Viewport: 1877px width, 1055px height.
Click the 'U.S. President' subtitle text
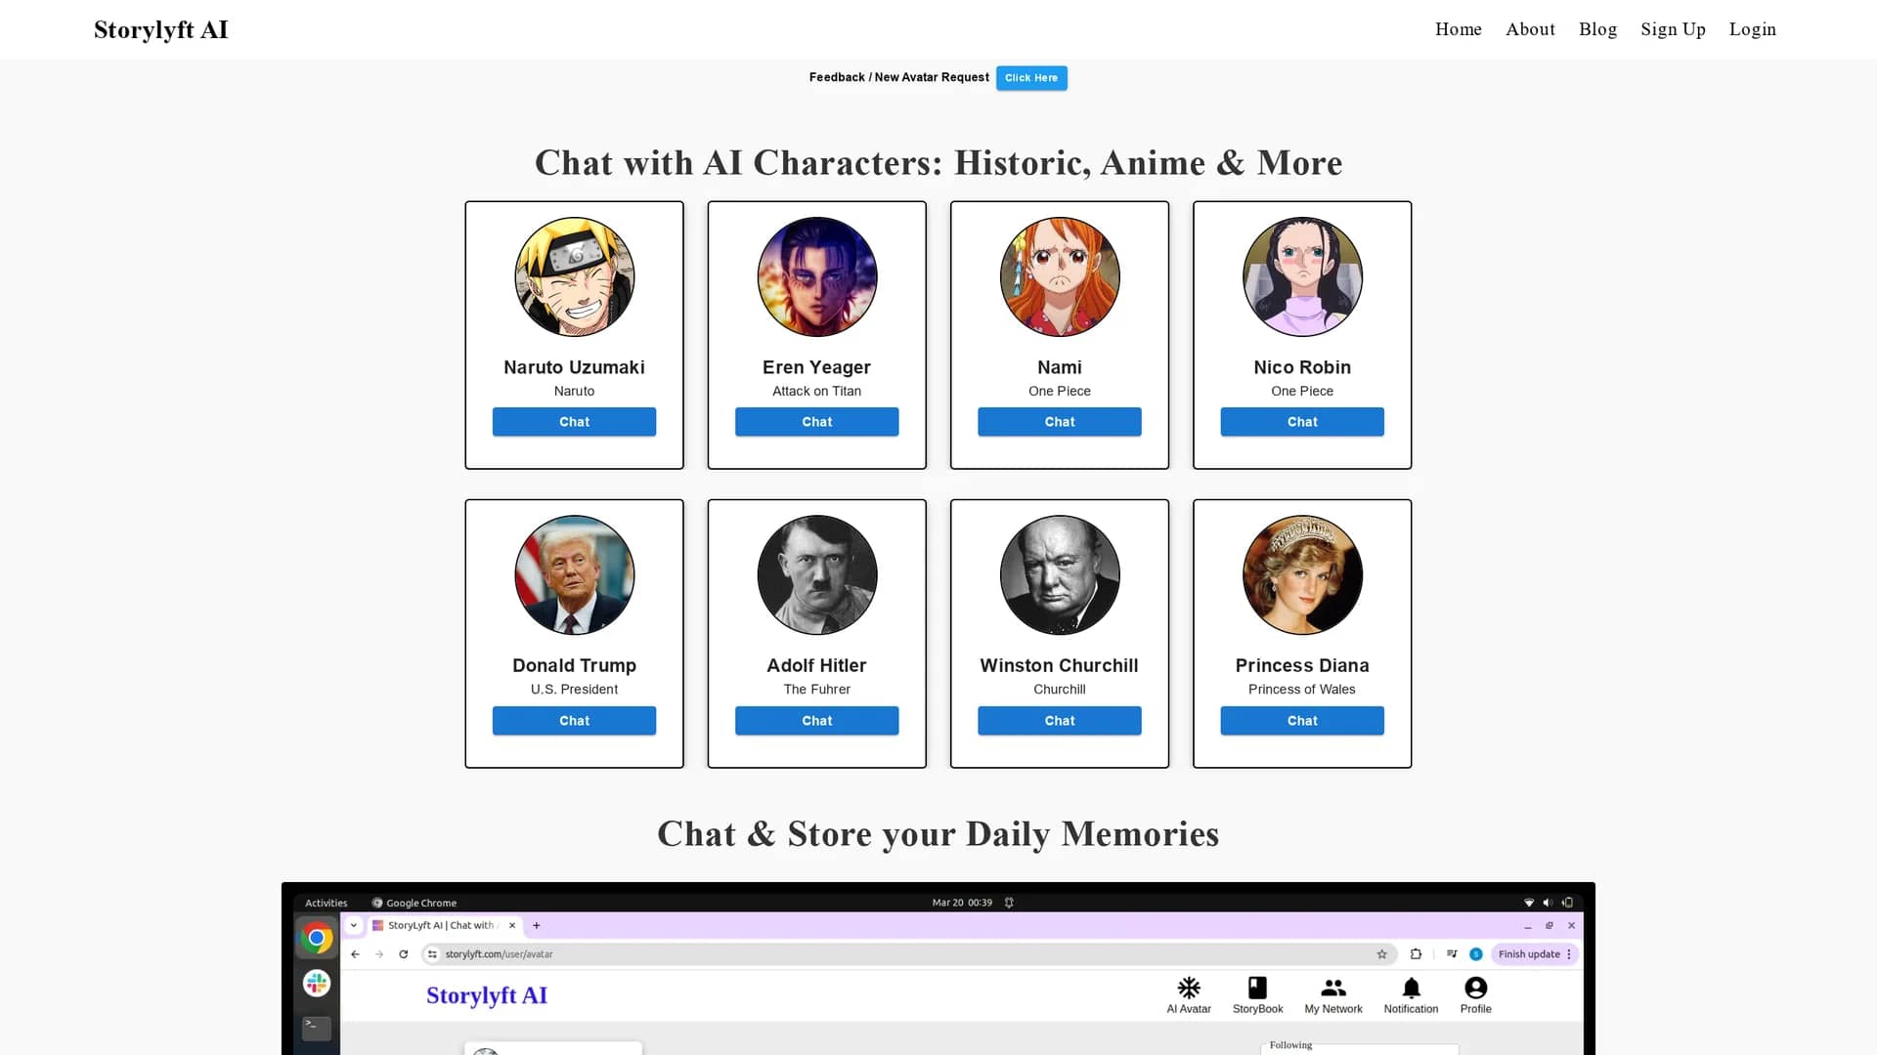(x=574, y=690)
